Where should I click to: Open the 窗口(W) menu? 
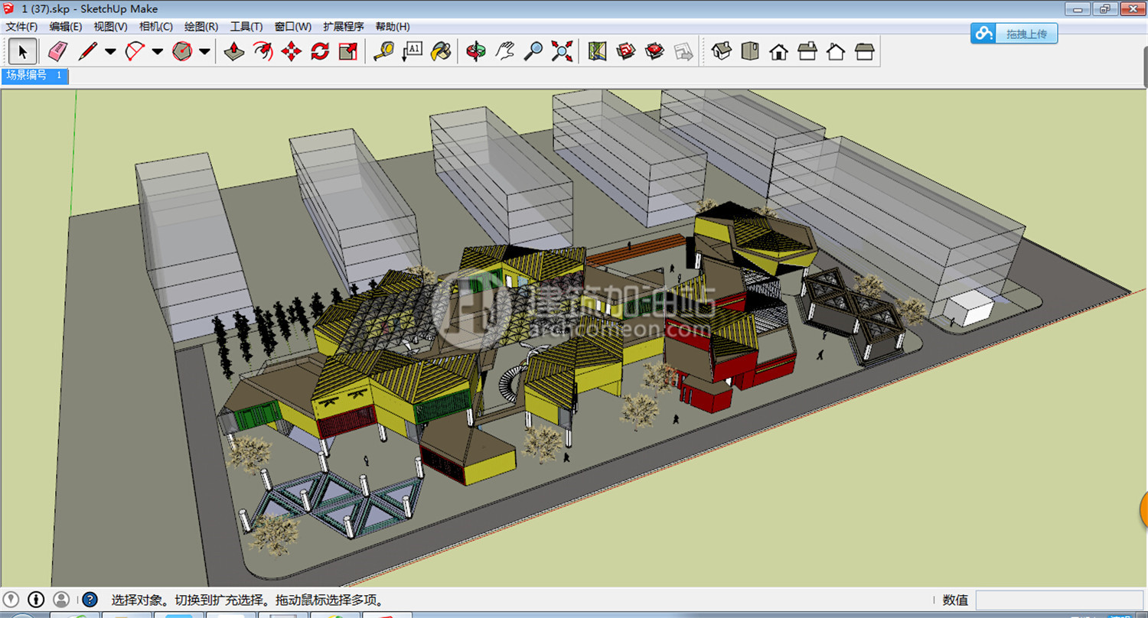click(293, 26)
